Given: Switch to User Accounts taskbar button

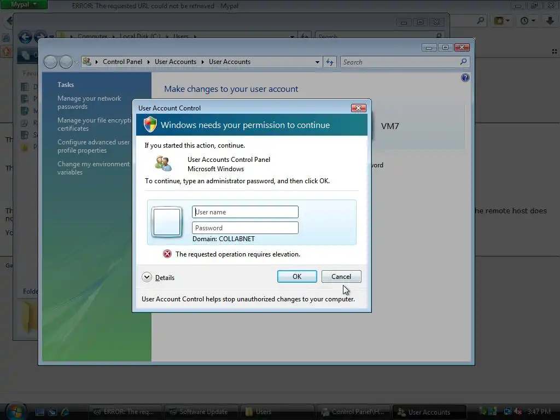Looking at the screenshot, I should coord(429,412).
